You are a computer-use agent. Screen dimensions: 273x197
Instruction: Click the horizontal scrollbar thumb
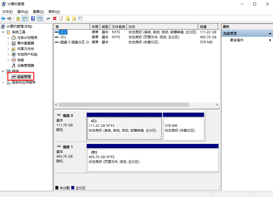point(124,105)
